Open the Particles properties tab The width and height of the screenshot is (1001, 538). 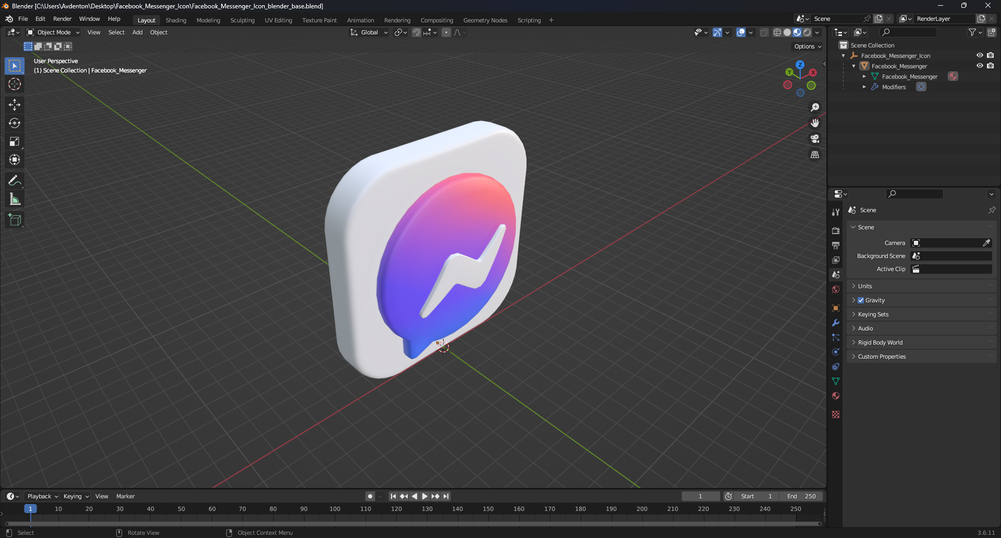click(x=836, y=337)
